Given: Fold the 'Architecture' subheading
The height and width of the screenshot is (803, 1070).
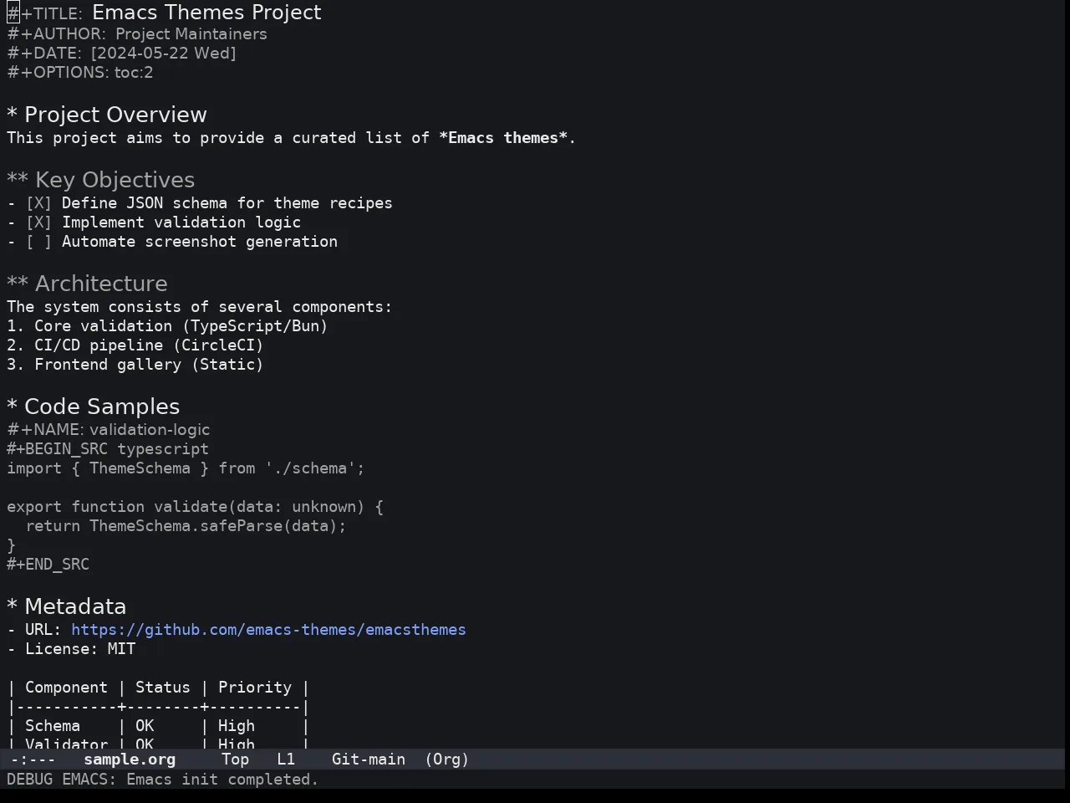Looking at the screenshot, I should click(x=88, y=284).
